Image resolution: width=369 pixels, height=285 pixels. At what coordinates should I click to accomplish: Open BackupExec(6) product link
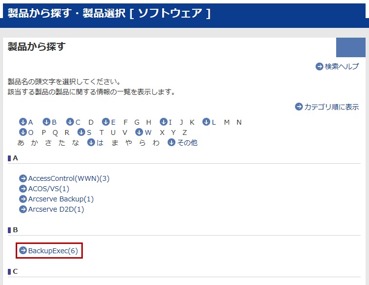tap(53, 251)
